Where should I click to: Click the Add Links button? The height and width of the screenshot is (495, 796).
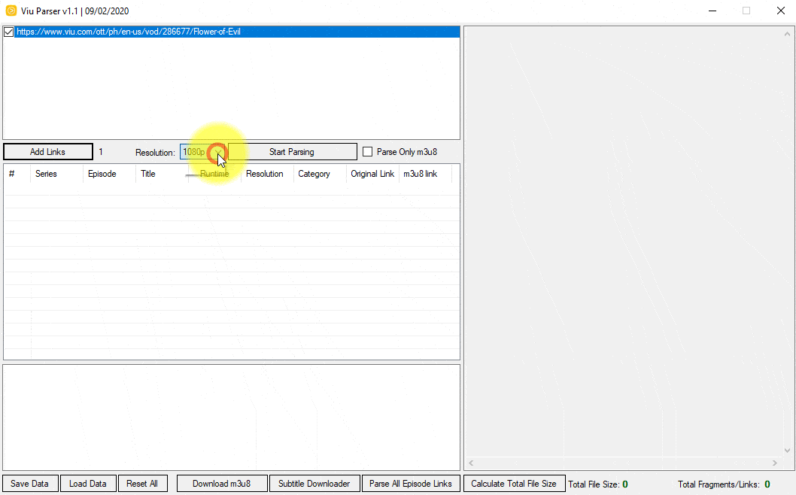(x=47, y=152)
